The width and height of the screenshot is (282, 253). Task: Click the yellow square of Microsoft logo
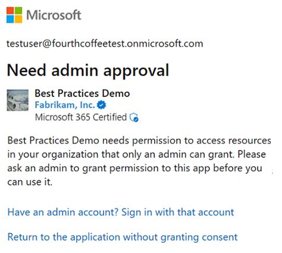[18, 19]
